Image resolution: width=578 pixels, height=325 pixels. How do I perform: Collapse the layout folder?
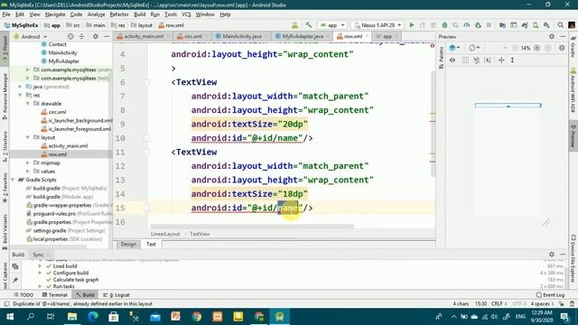(x=28, y=137)
